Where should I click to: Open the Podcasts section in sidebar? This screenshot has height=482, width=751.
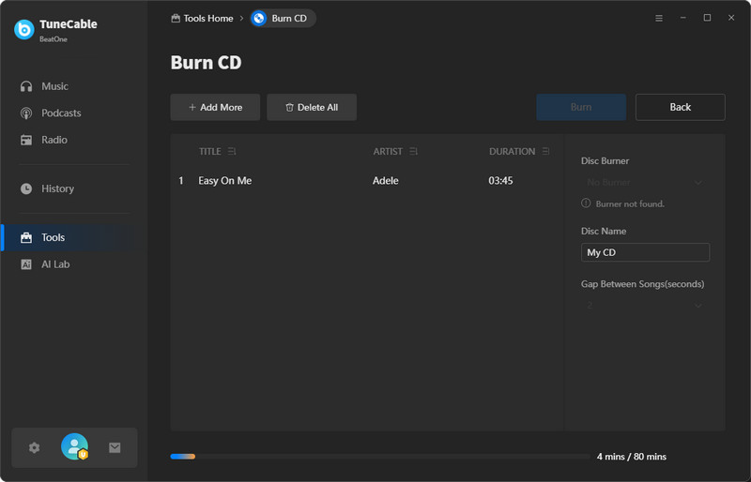pos(61,113)
